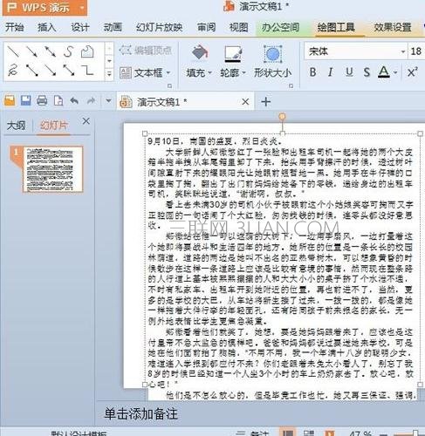The height and width of the screenshot is (436, 425).
Task: Select the dot-ended connector line shape
Action: coord(31,71)
